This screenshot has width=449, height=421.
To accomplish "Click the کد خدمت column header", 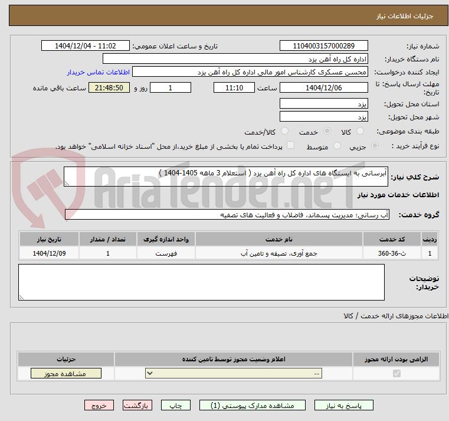I will (392, 239).
